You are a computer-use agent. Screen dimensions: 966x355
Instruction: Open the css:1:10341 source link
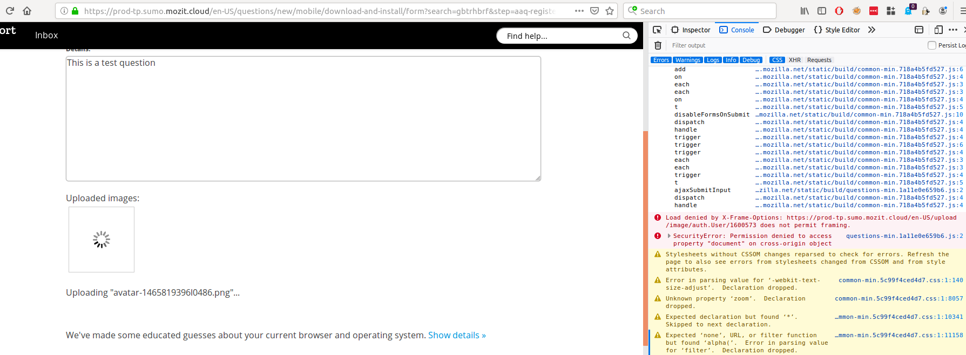point(899,317)
